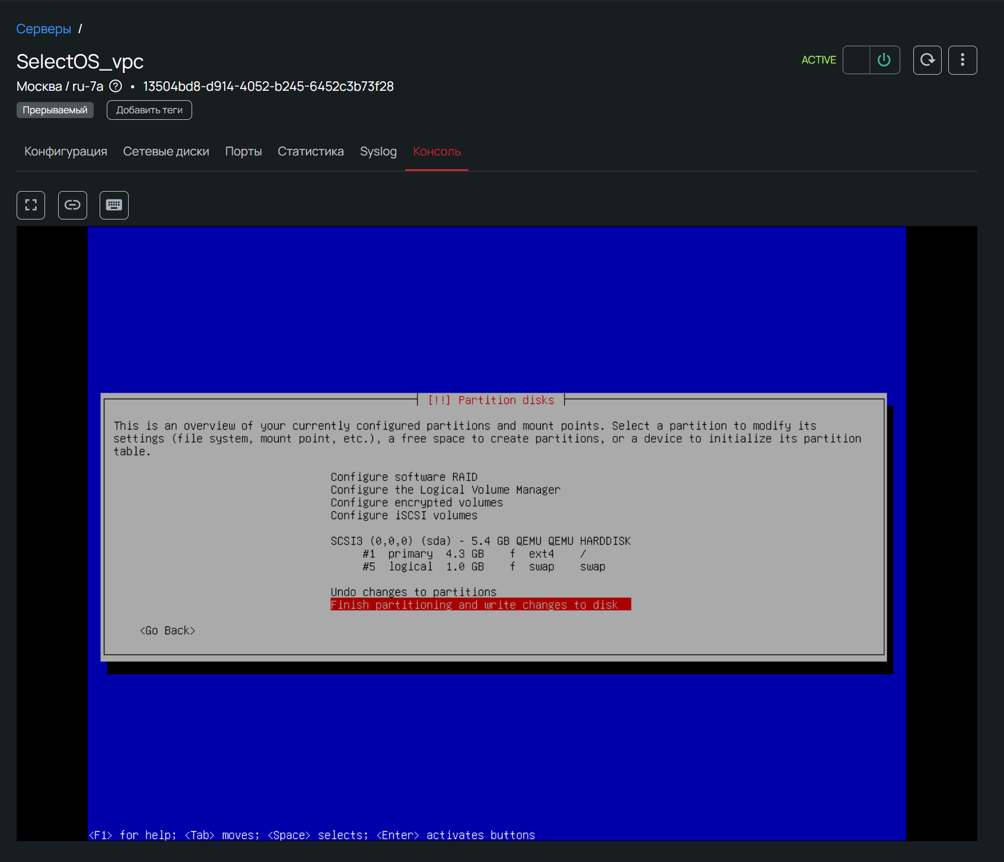View the Статистика tab

click(311, 152)
